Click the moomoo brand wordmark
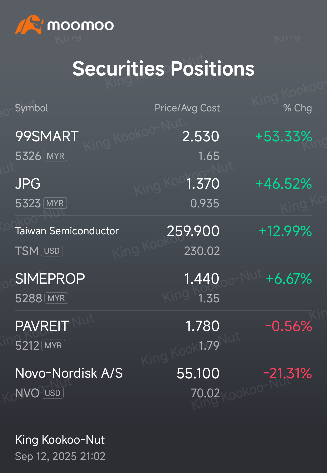The image size is (327, 473). [80, 25]
